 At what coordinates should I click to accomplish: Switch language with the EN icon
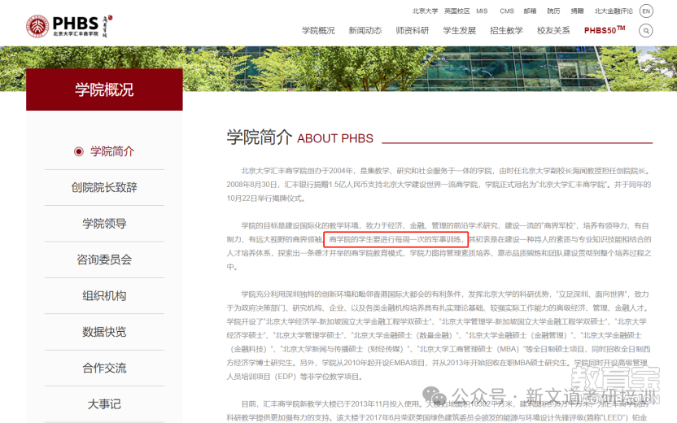[x=646, y=11]
